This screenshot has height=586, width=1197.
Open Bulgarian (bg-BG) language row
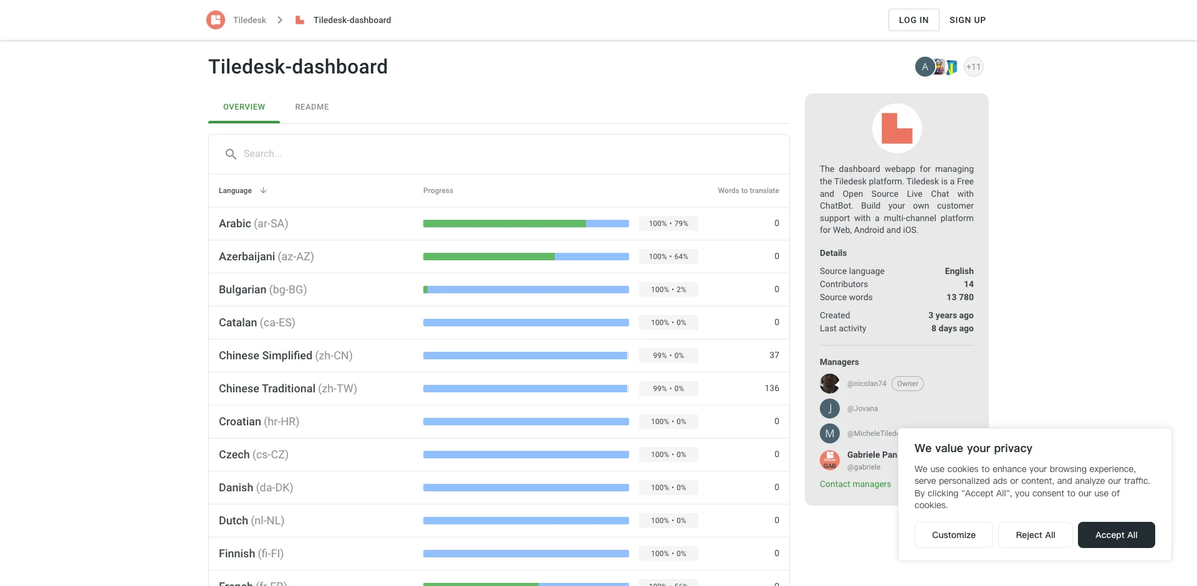click(499, 290)
